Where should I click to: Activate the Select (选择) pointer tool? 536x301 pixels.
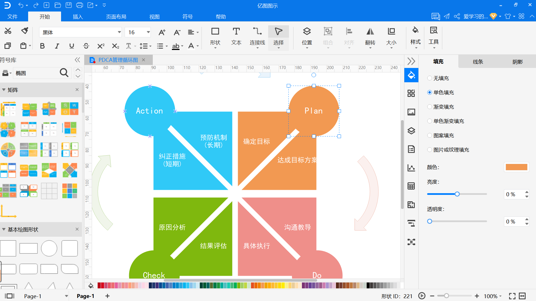[x=279, y=37]
